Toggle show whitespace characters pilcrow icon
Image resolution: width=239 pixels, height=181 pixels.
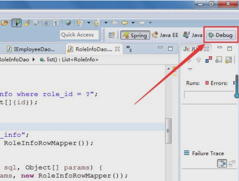click(56, 23)
